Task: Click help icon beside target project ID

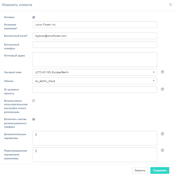Action: (x=162, y=89)
